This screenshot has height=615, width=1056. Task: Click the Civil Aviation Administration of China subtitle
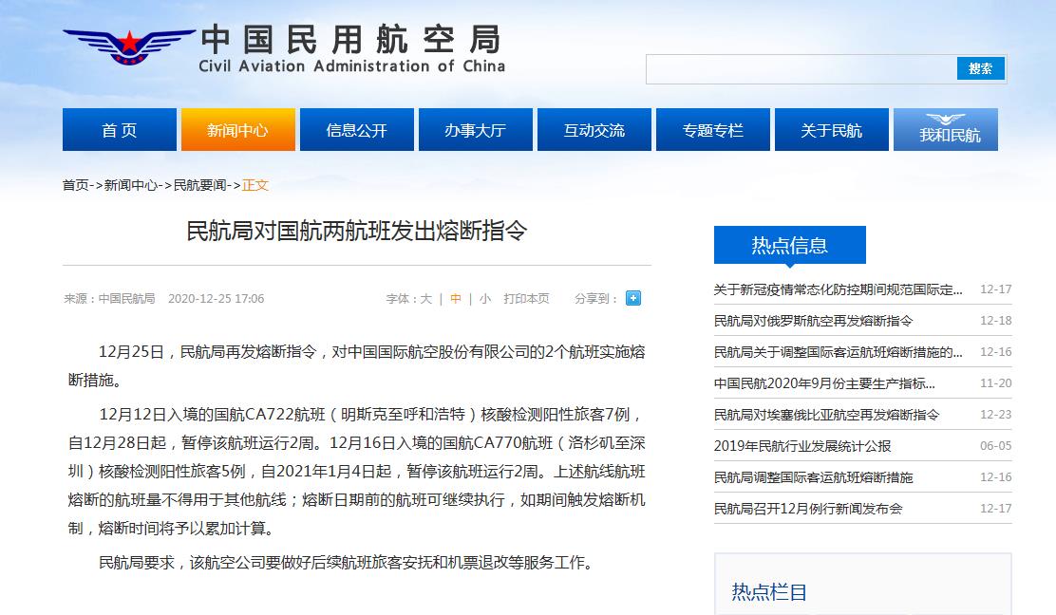pos(351,65)
